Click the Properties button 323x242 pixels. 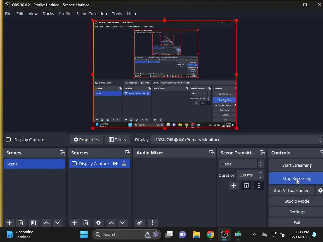tap(86, 140)
